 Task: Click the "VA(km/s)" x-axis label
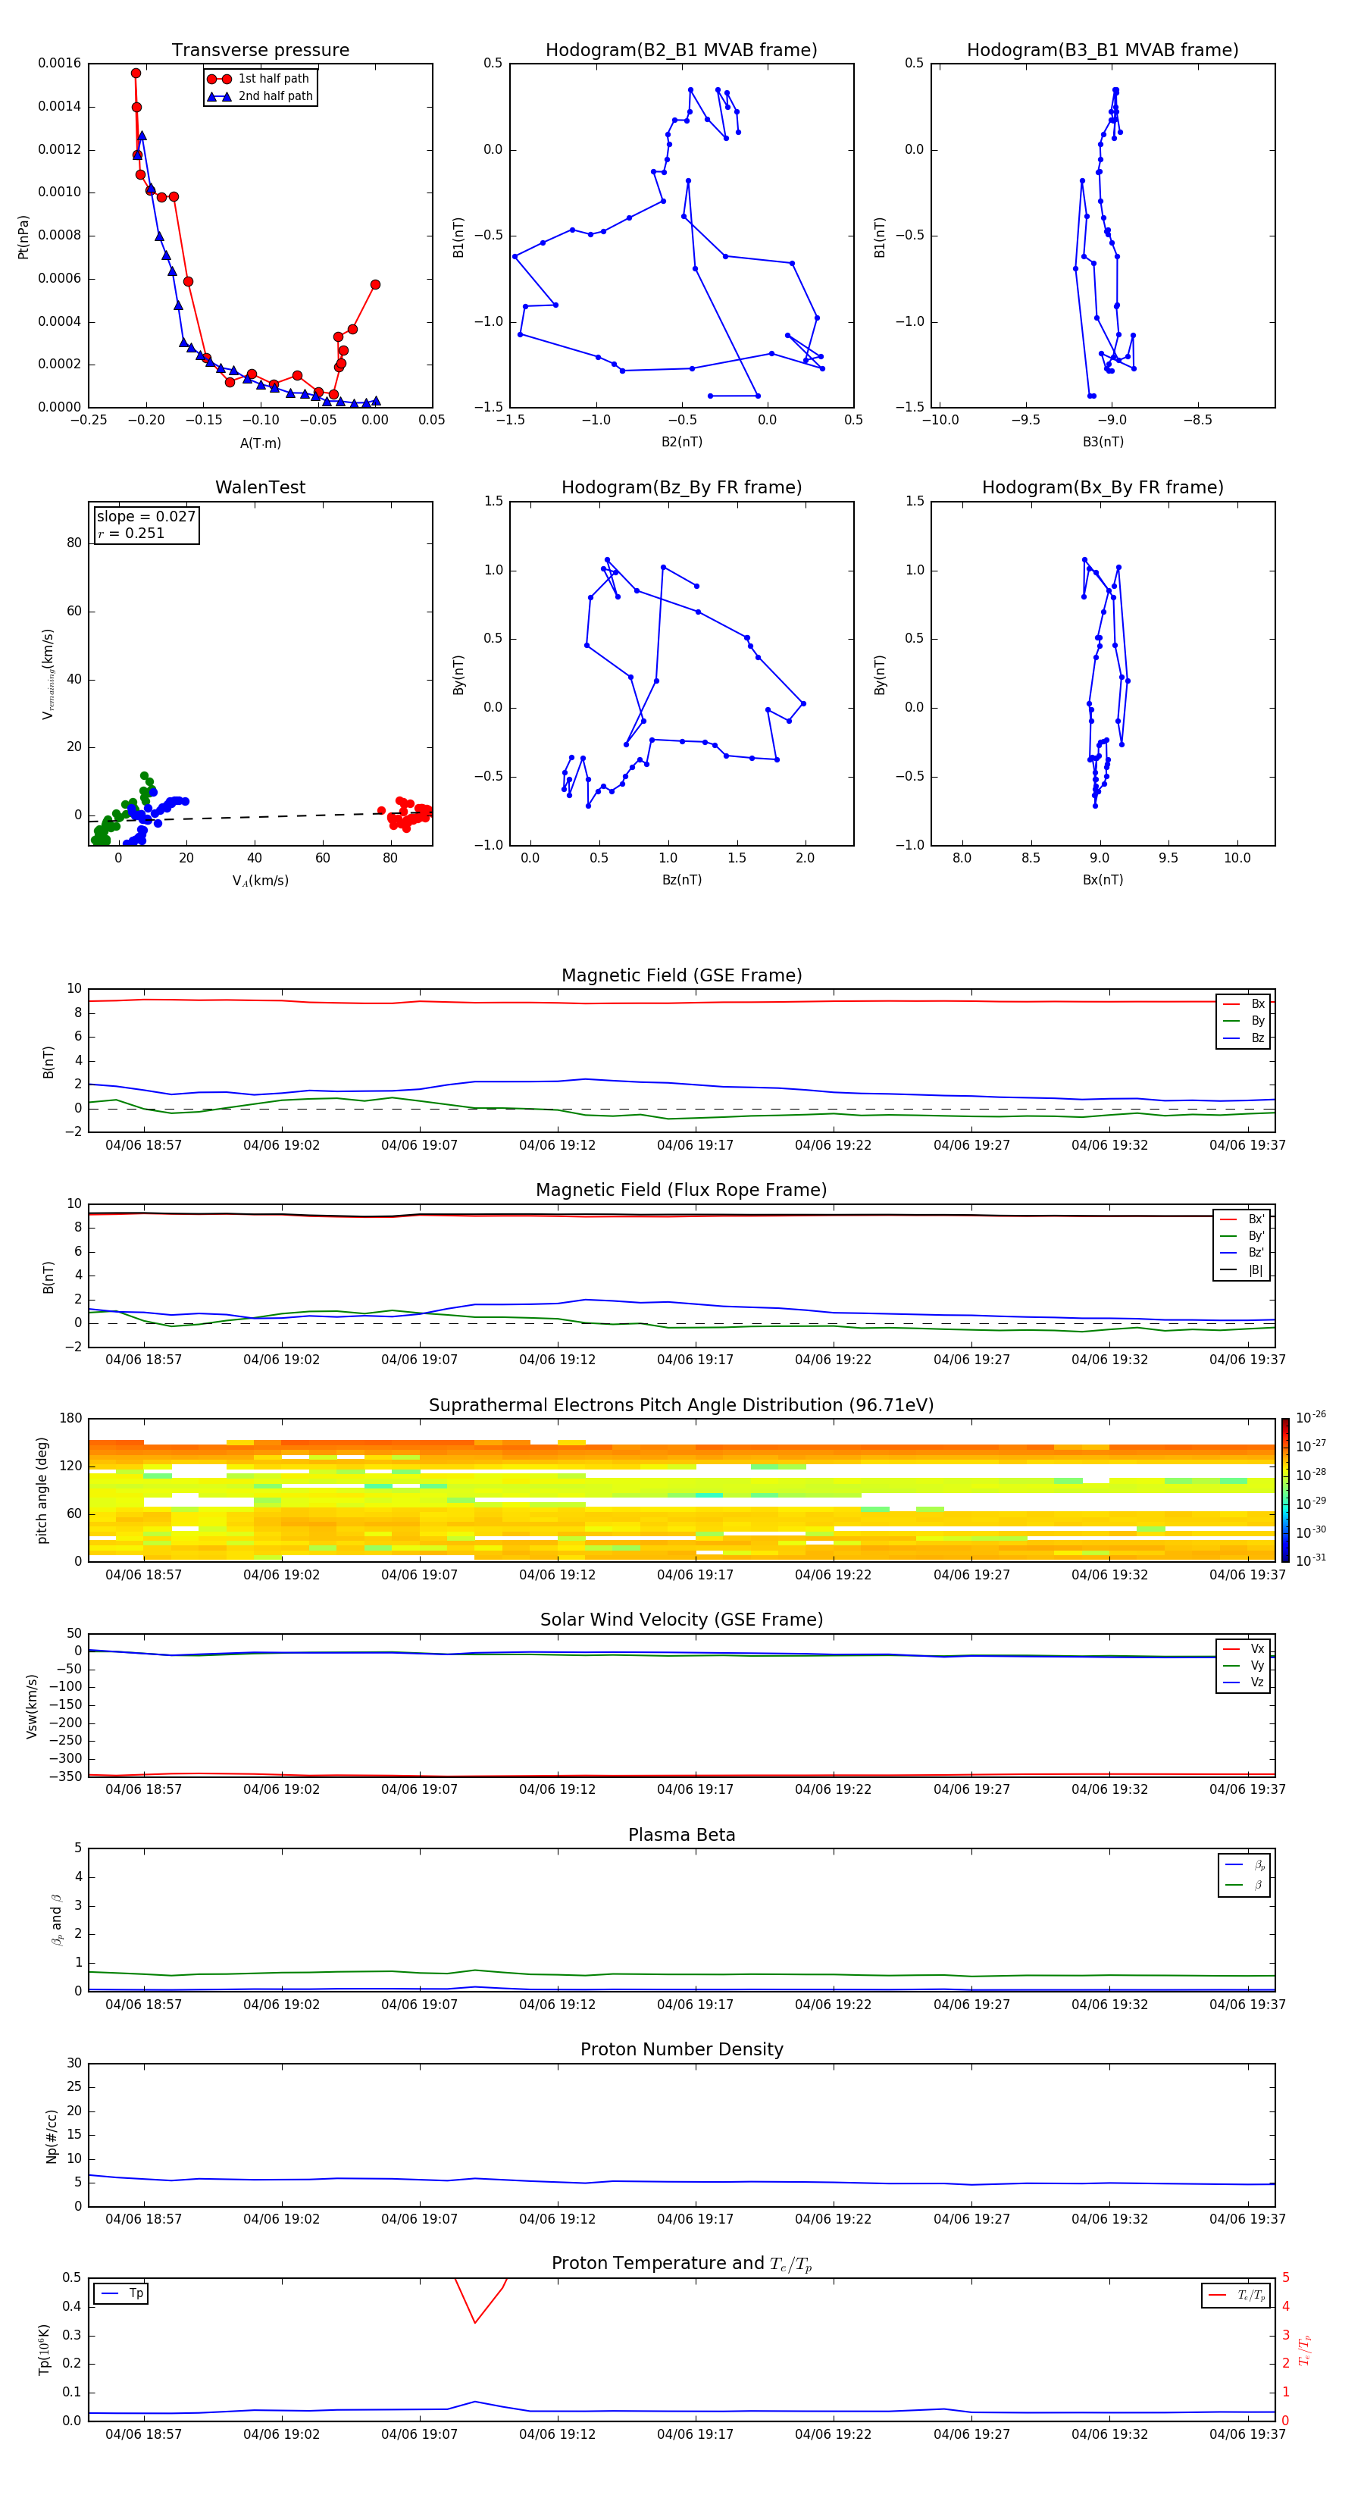pyautogui.click(x=260, y=881)
